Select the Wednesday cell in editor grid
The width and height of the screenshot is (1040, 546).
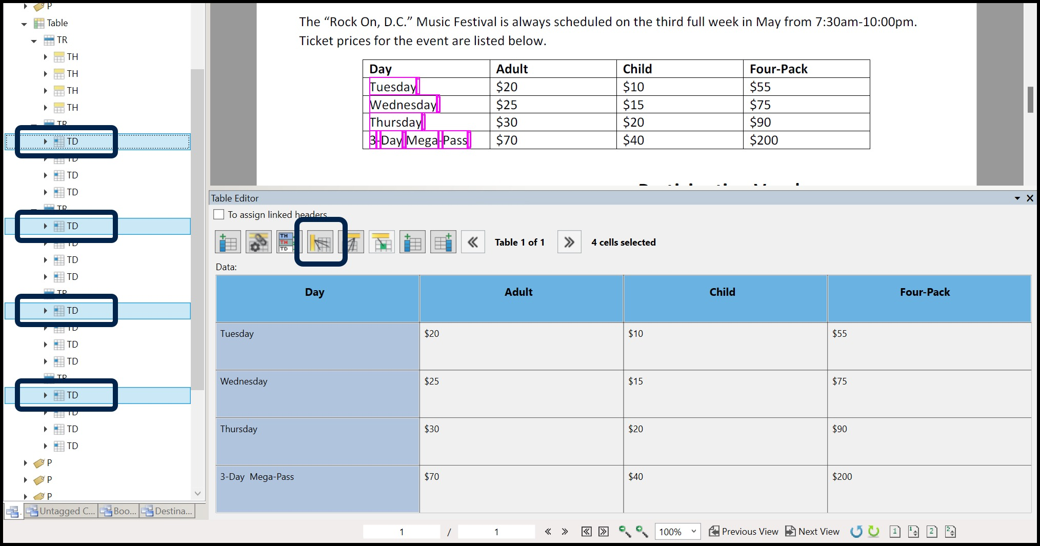click(x=317, y=394)
